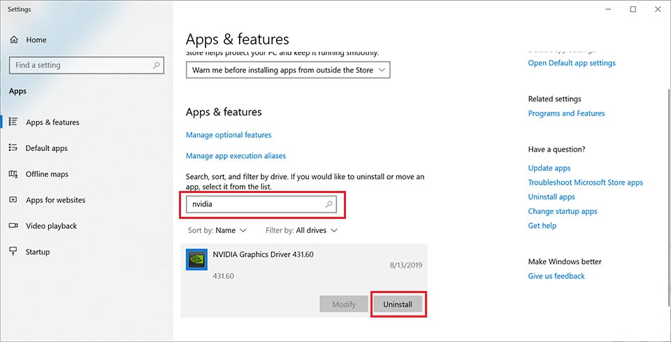671x342 pixels.
Task: Open Manage optional features link
Action: (x=229, y=135)
